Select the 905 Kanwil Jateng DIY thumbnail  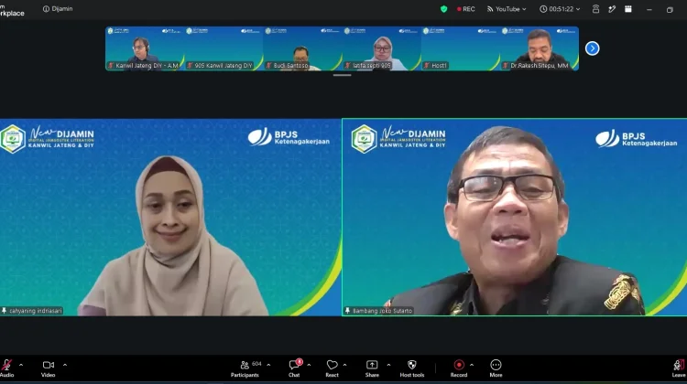pos(224,48)
